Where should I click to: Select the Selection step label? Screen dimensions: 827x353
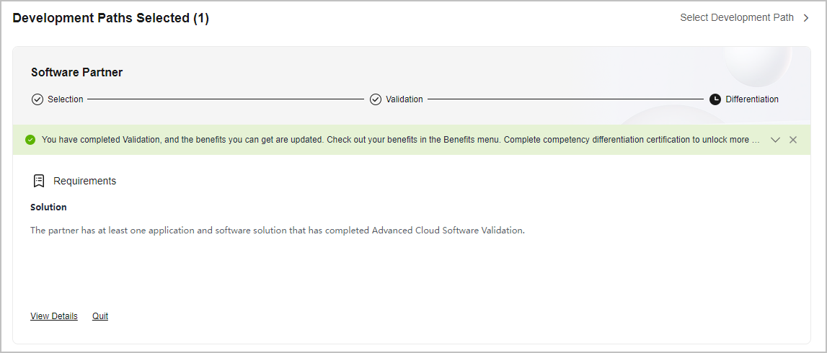[66, 99]
